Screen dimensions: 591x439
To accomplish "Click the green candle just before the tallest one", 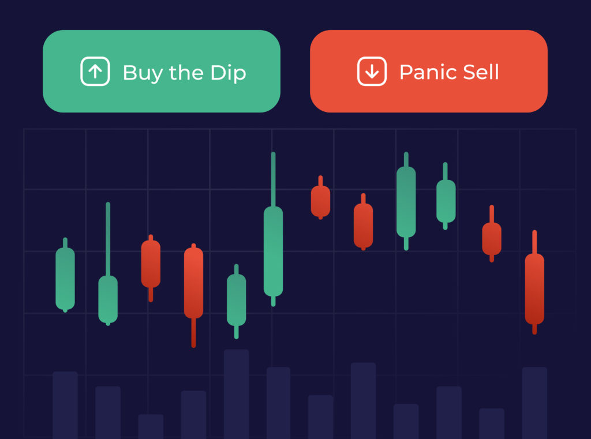I will pyautogui.click(x=236, y=302).
